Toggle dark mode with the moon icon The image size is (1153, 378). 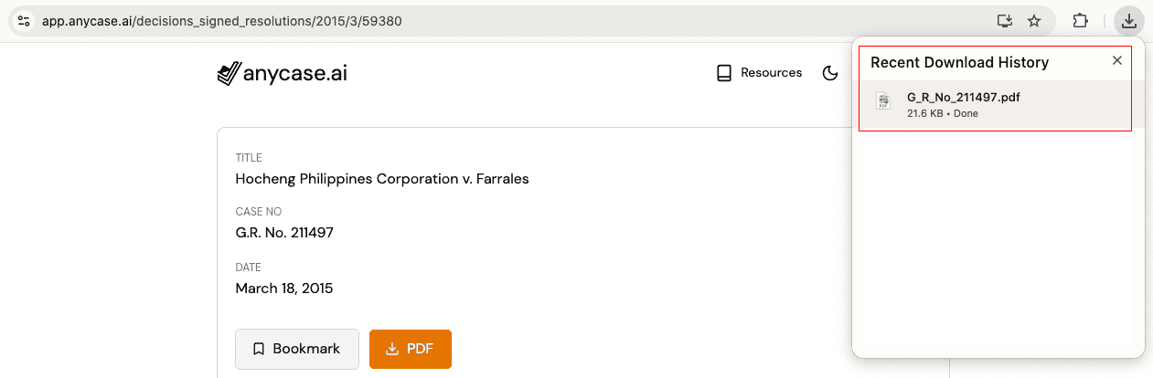pyautogui.click(x=830, y=73)
